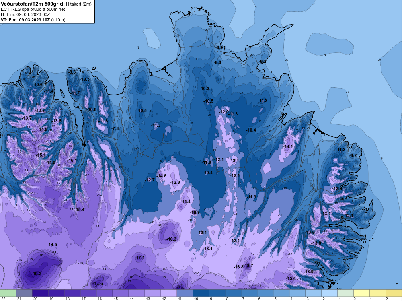Viewport: 402px width, 301px height.
Task: Click the legend color swatch above label -20
Action: 40,293
